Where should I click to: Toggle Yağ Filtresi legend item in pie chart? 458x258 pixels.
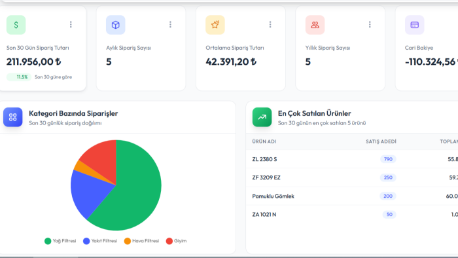60,241
